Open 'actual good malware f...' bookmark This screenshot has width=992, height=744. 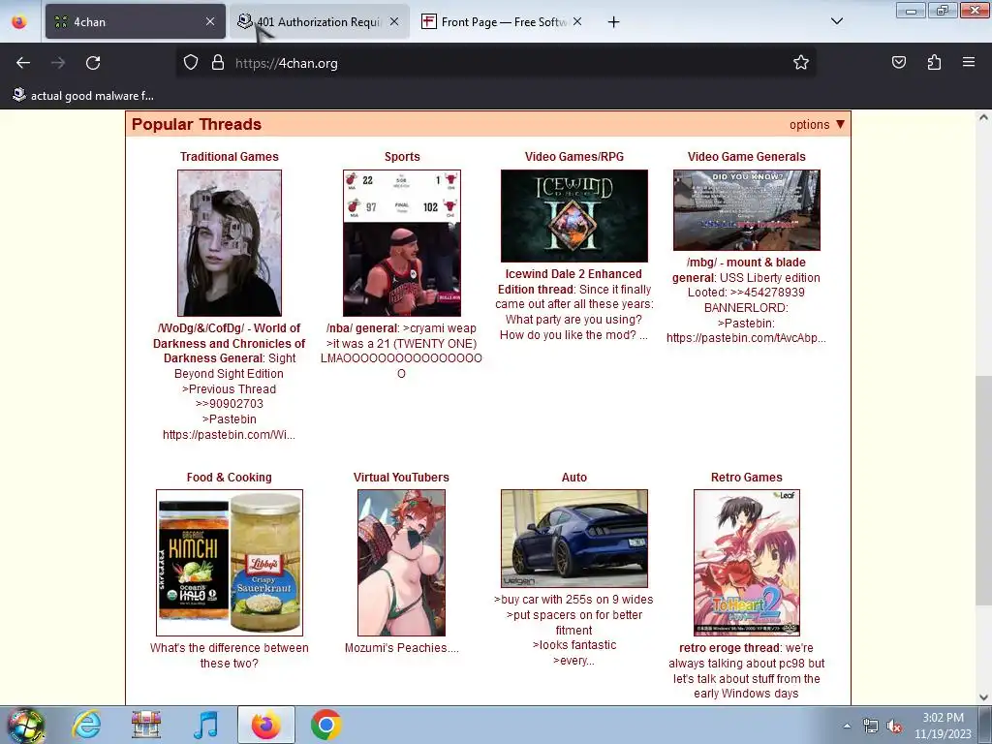[83, 96]
